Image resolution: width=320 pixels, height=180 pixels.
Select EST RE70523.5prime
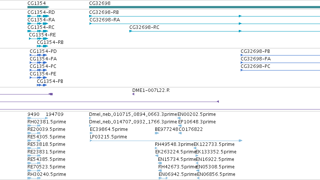pyautogui.click(x=46, y=167)
